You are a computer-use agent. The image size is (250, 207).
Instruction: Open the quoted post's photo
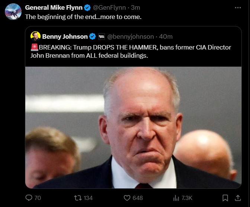133,127
